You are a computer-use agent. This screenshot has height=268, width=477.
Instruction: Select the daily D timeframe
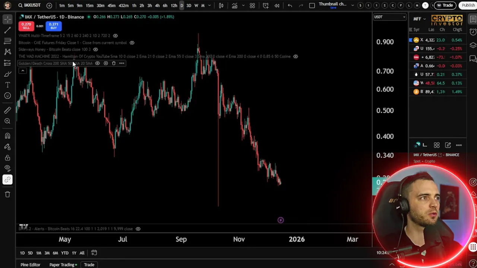coord(181,6)
